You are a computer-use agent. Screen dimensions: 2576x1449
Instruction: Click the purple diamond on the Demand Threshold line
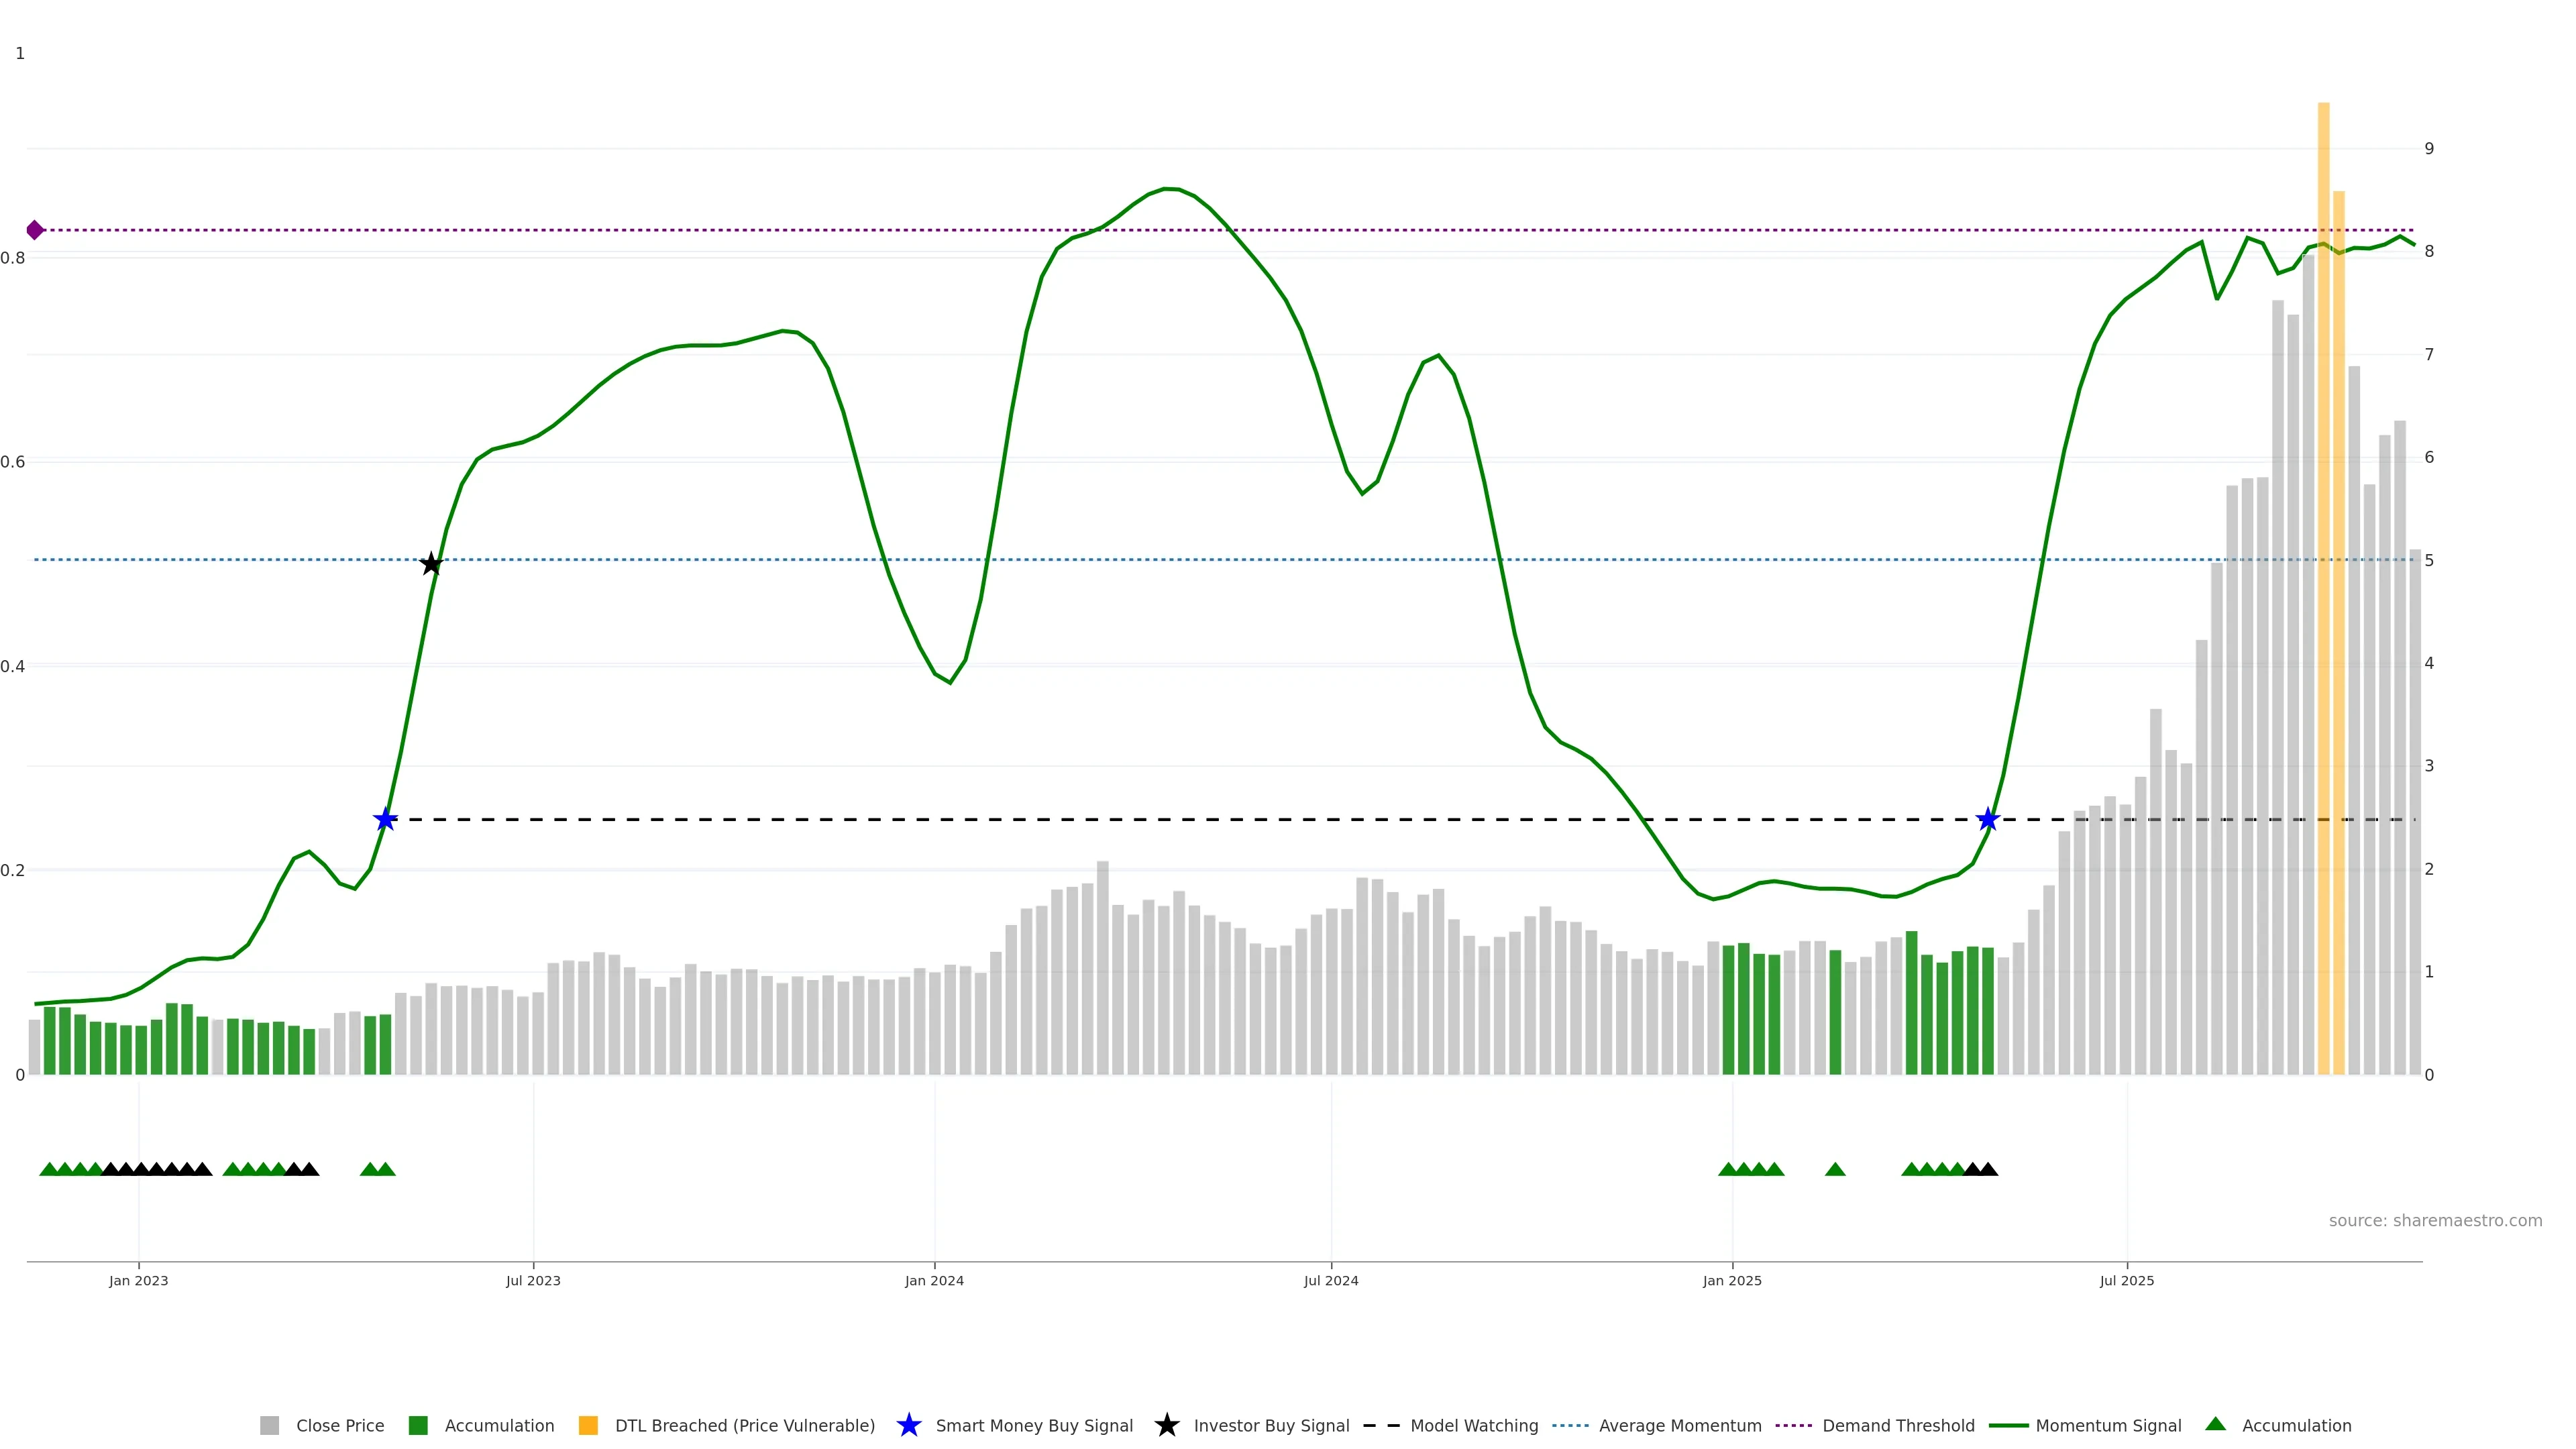(35, 230)
